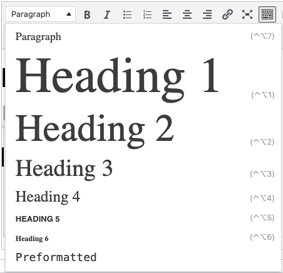Collapse the Paragraph format dropdown
Image resolution: width=283 pixels, height=273 pixels.
(40, 14)
